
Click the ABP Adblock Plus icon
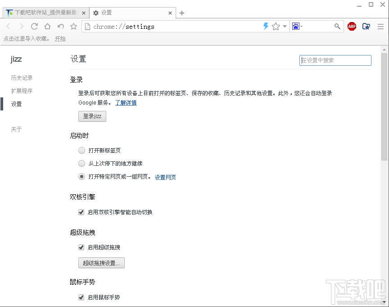click(352, 26)
